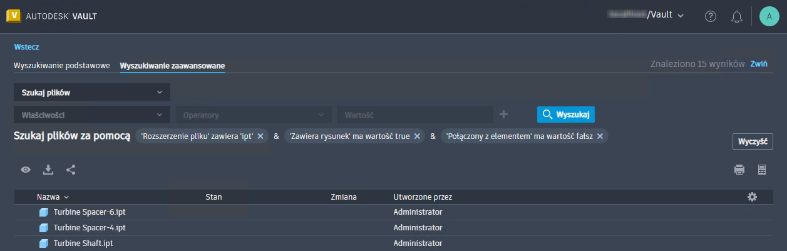This screenshot has height=251, width=787.
Task: Remove the 'Rozszerzenie pliku' filter chip
Action: [260, 136]
